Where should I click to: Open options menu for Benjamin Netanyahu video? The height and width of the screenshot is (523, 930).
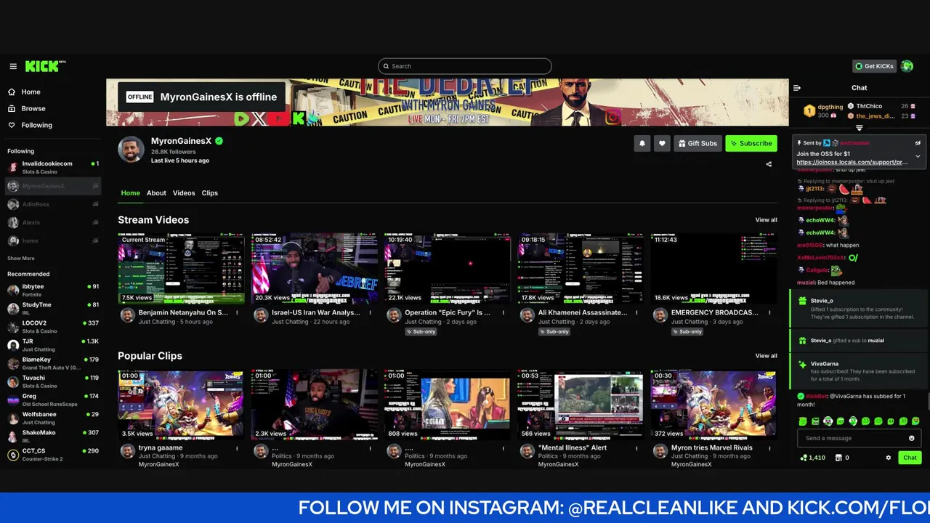[237, 313]
